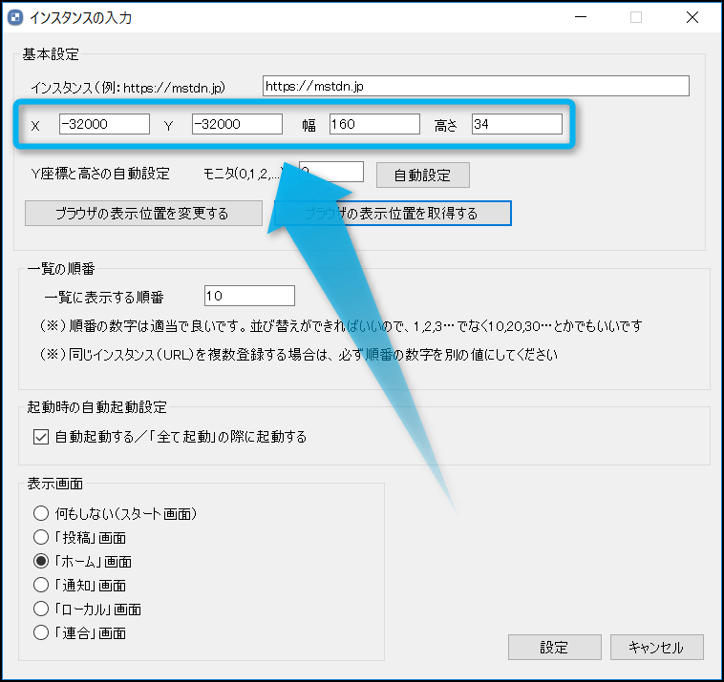Viewport: 724px width, 682px height.
Task: Click the 一覧に表示する順番 input field
Action: (249, 296)
